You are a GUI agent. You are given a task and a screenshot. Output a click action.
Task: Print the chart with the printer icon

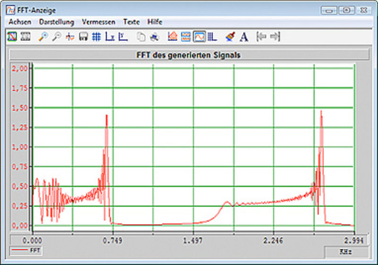155,37
